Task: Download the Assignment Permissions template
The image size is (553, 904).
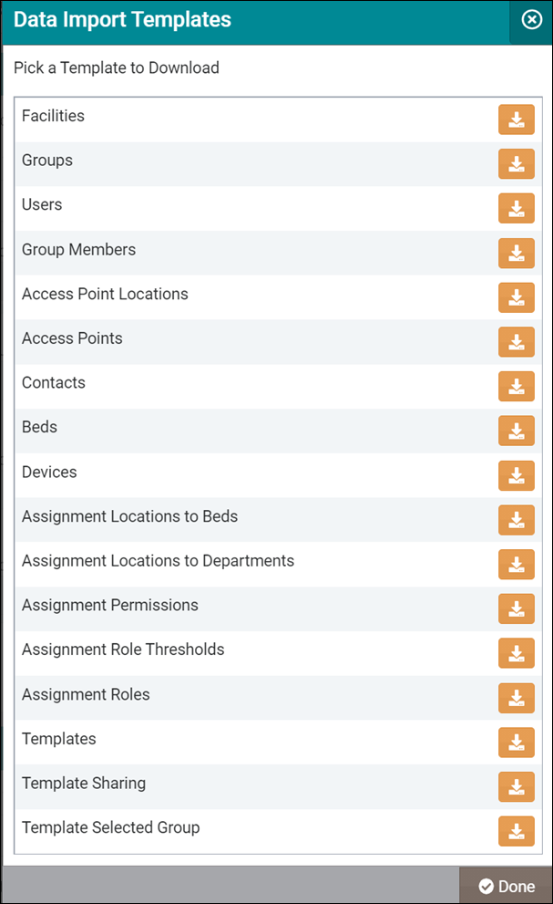Action: click(516, 608)
